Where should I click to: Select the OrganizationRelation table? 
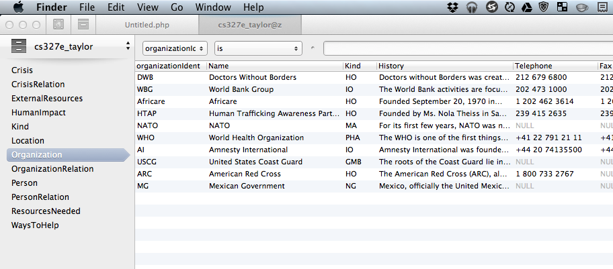[52, 168]
